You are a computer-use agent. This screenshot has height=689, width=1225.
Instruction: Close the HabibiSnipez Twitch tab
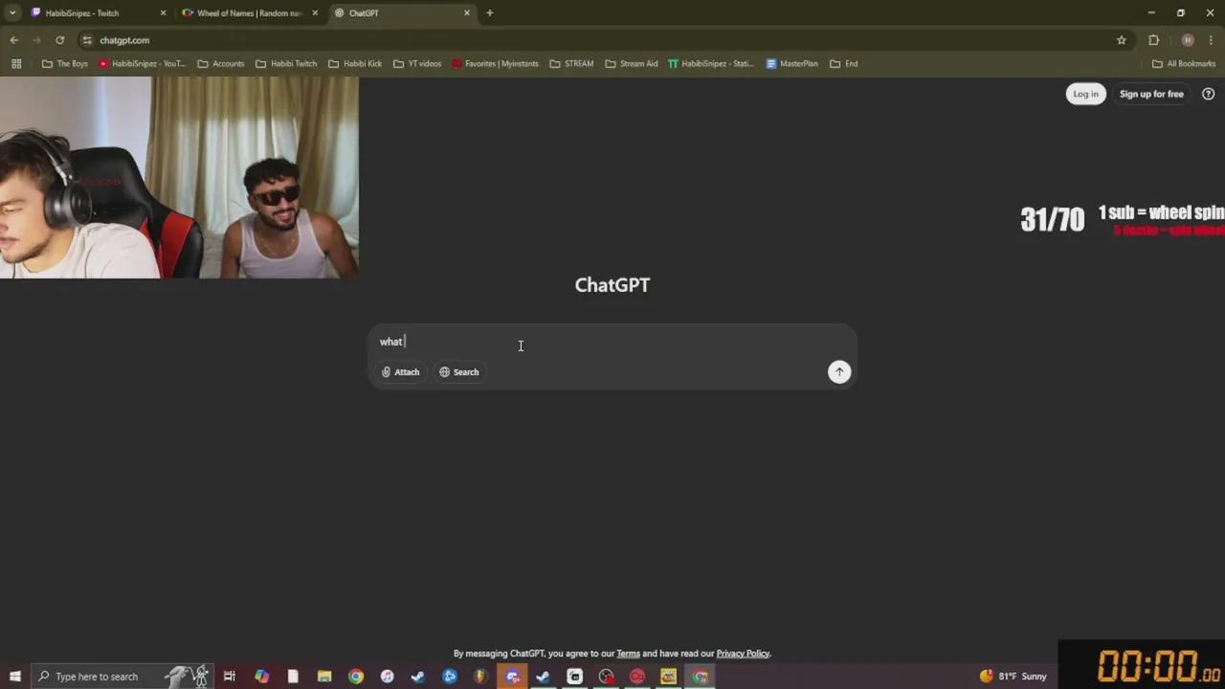(163, 13)
